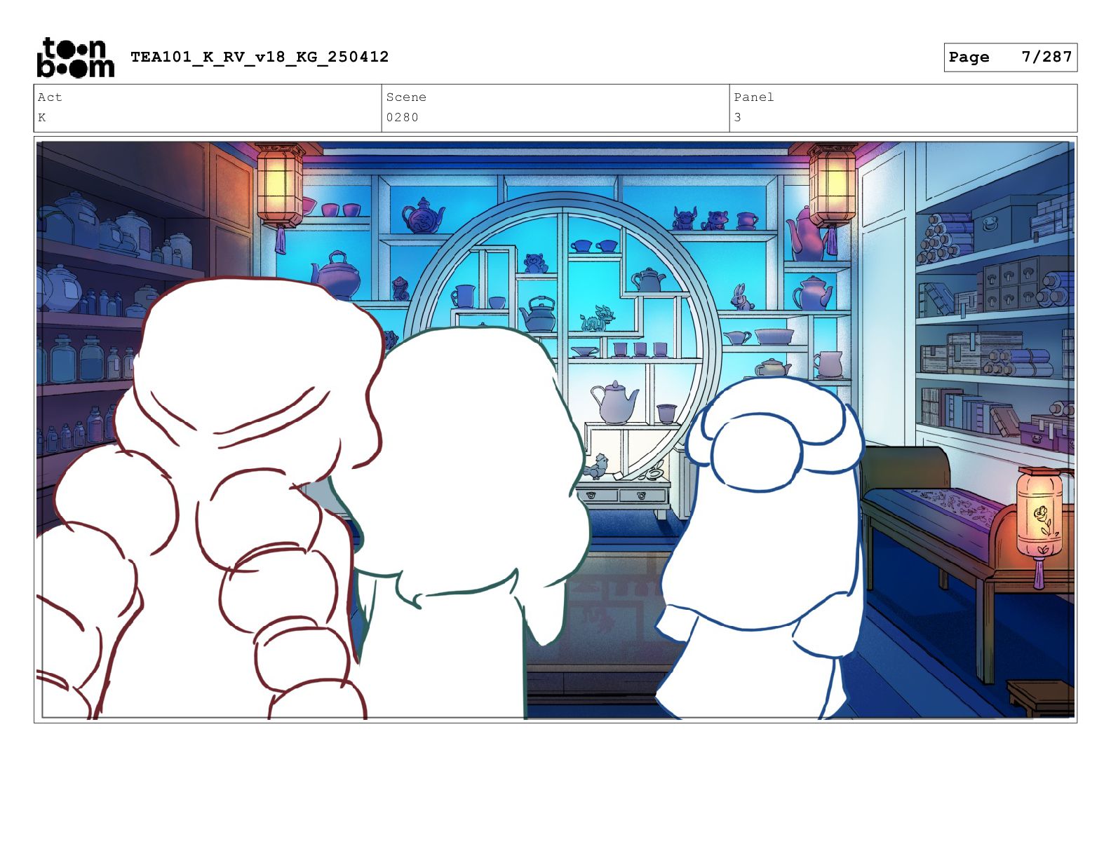Screen dimensions: 1111x858
Task: Click the Toon Boom logo
Action: tap(75, 57)
